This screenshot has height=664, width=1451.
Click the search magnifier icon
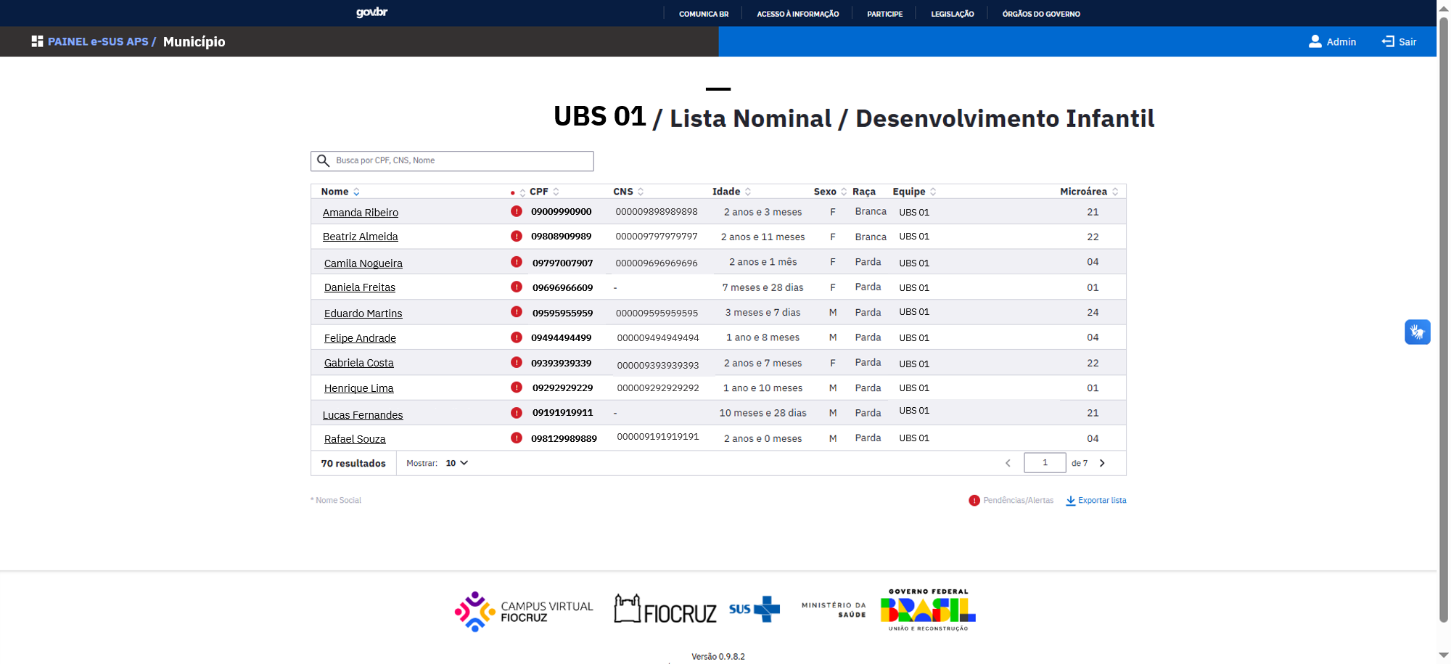(x=324, y=160)
